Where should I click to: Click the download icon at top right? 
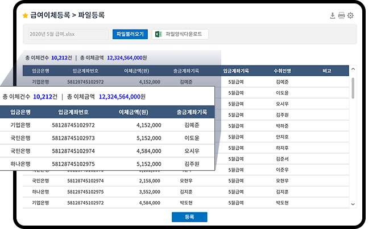[333, 15]
